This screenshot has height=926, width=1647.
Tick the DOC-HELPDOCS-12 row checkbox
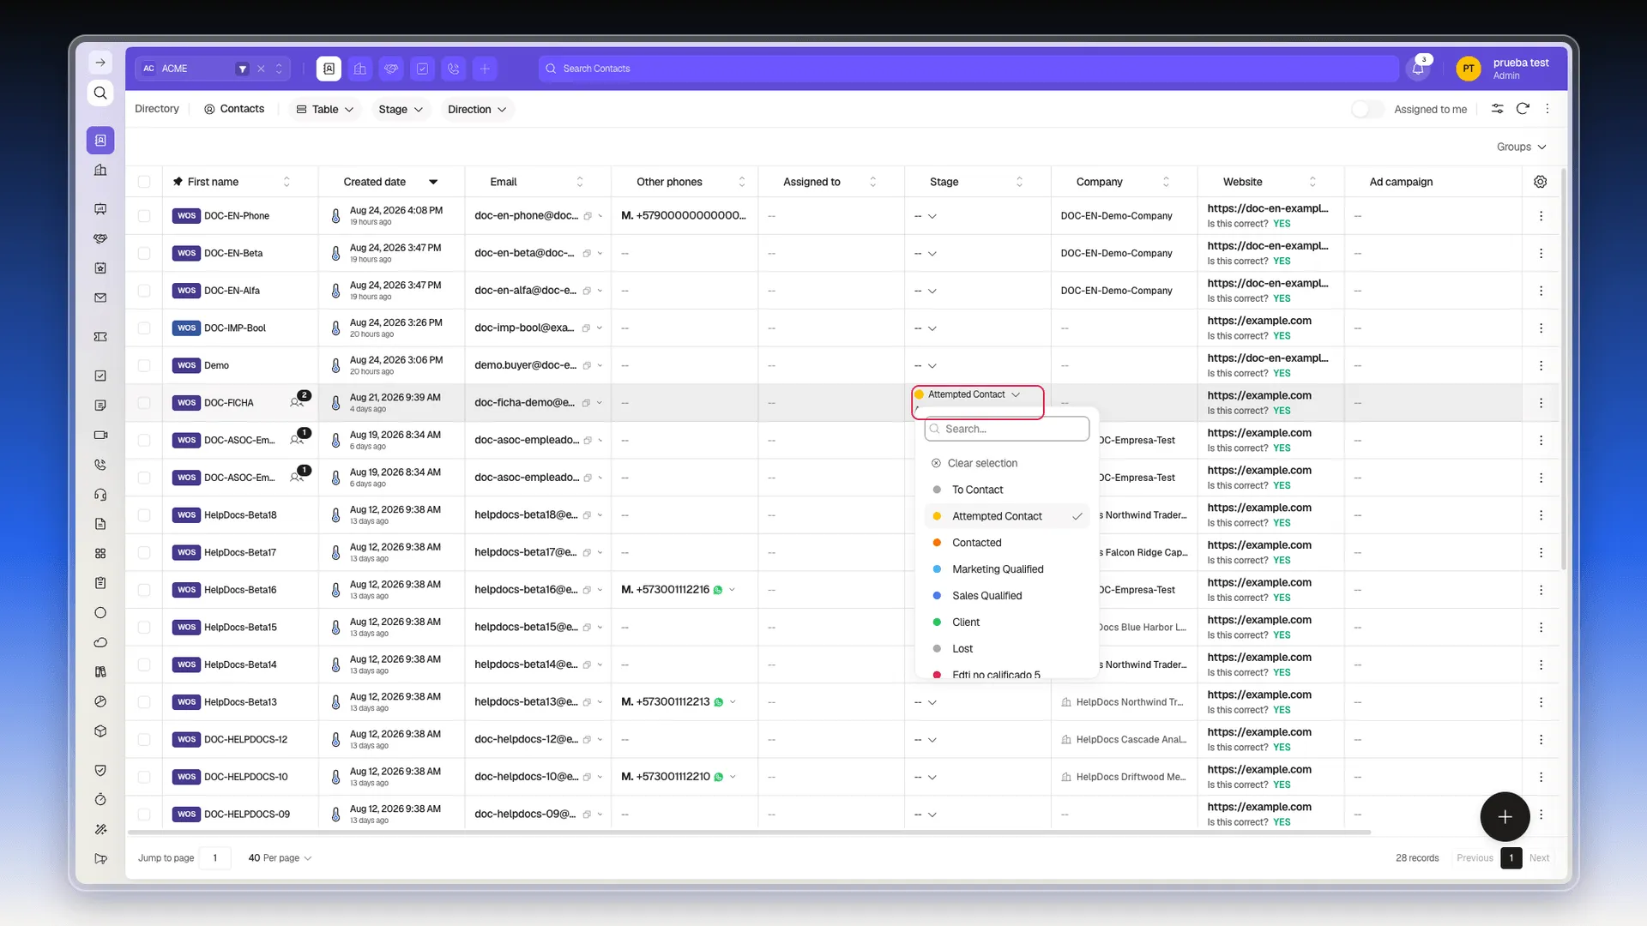click(x=144, y=739)
